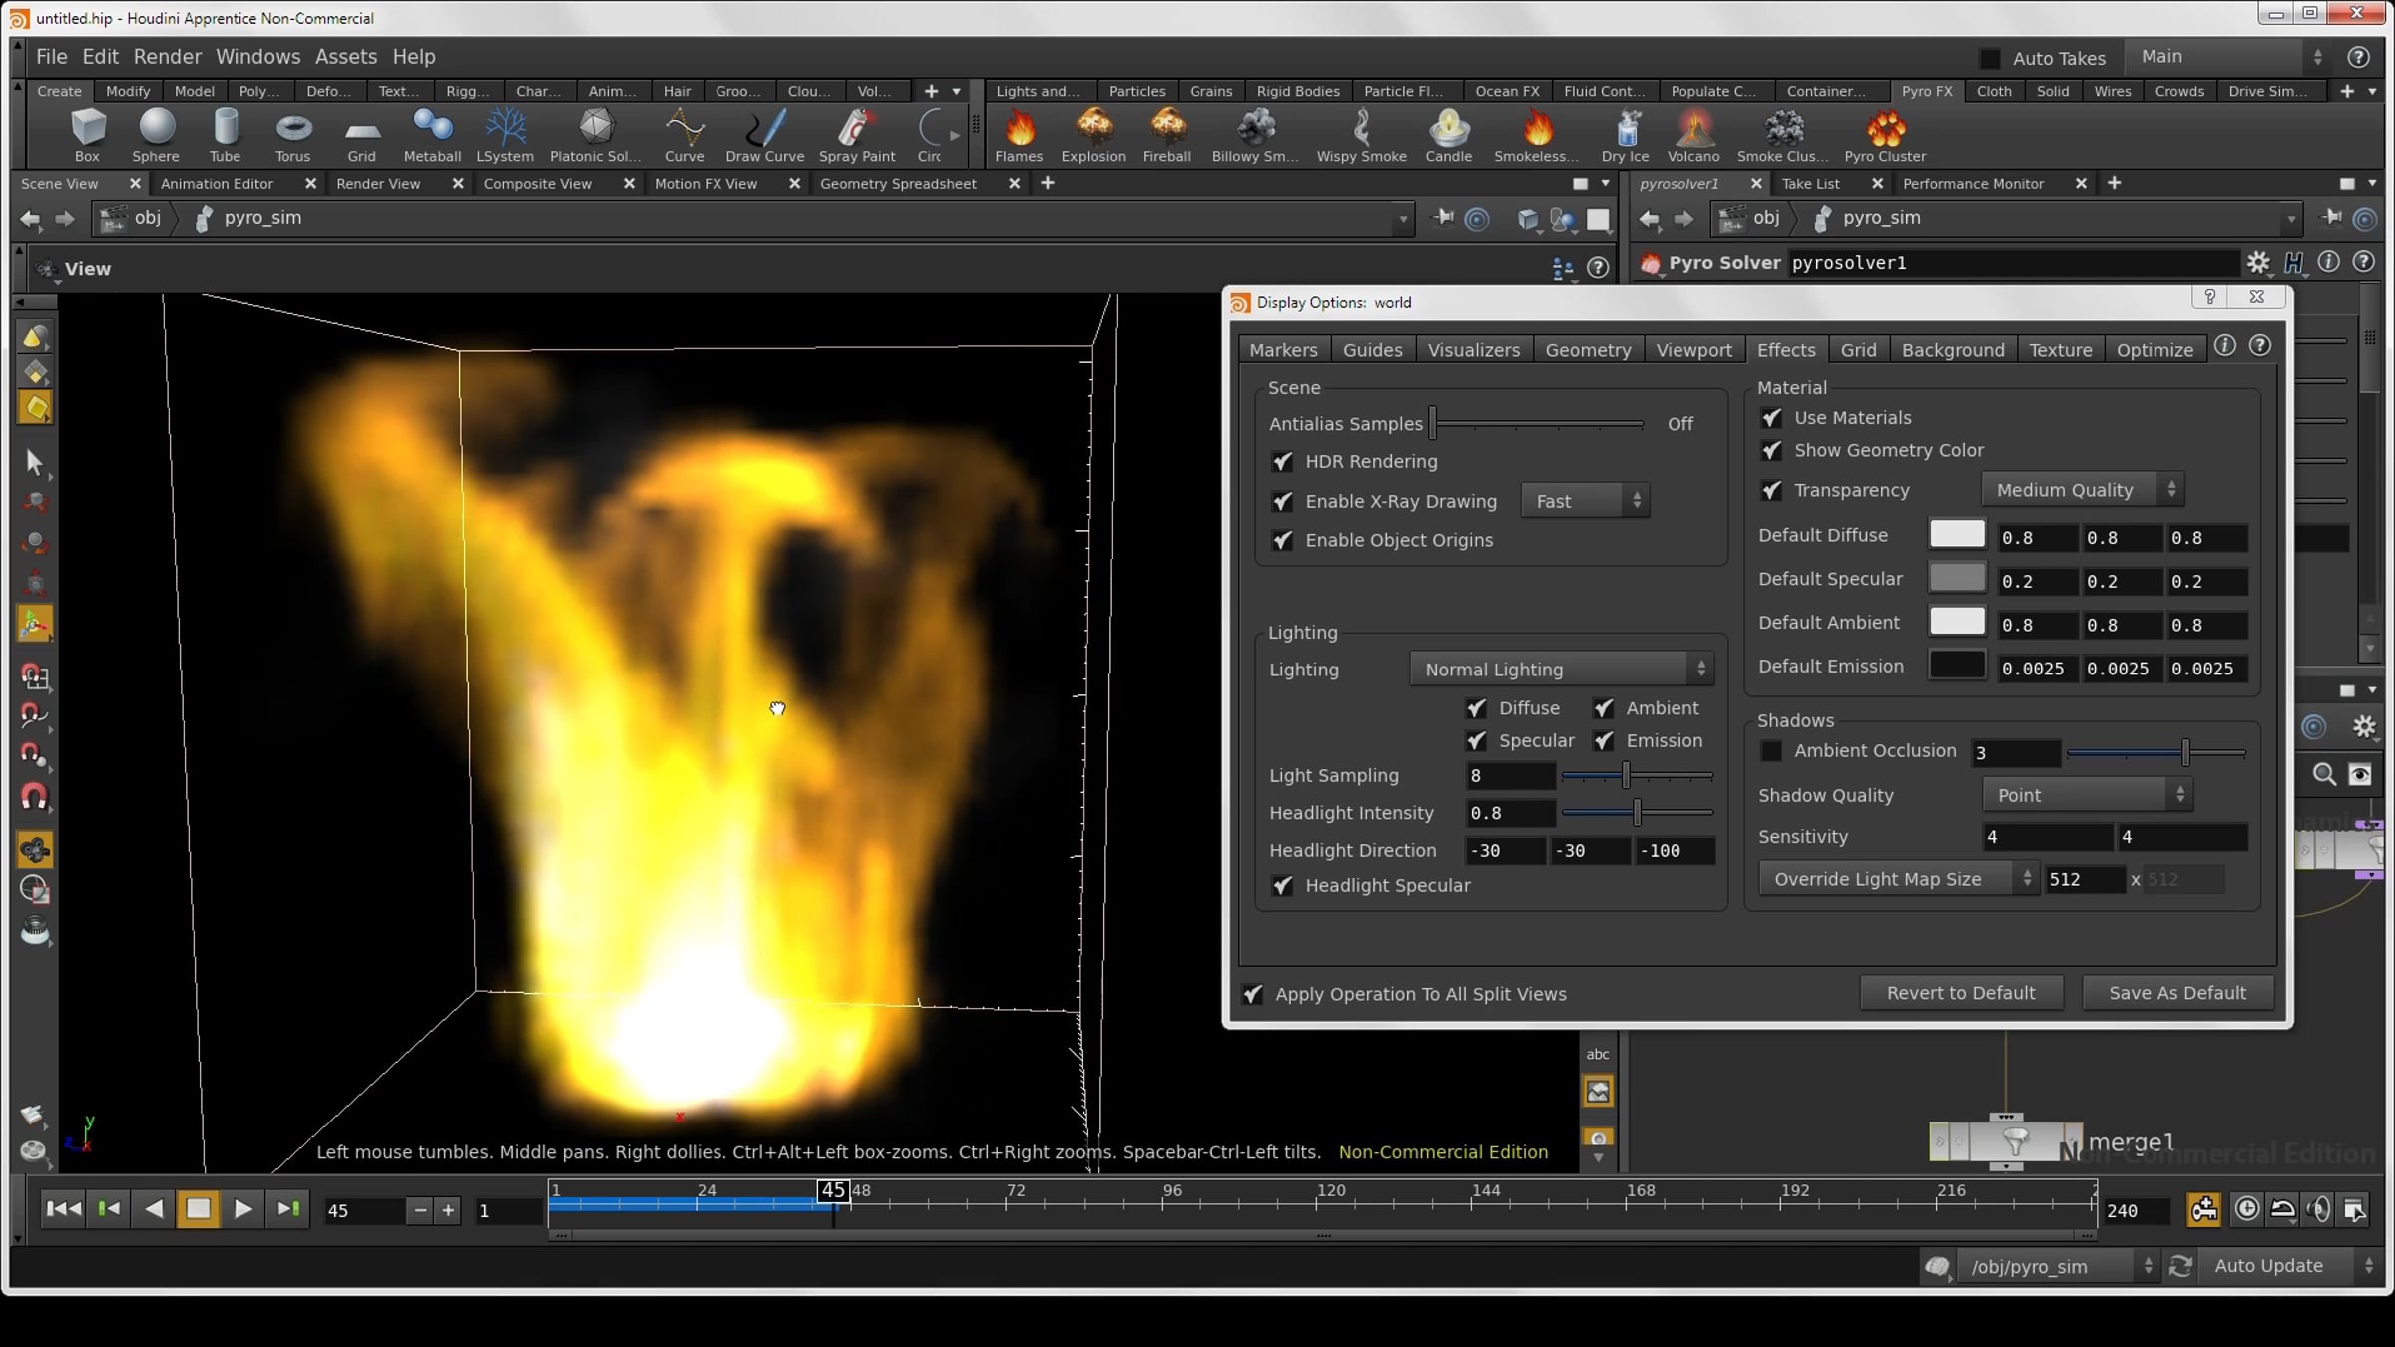
Task: Click the Wispy Smoke tool
Action: (x=1362, y=135)
